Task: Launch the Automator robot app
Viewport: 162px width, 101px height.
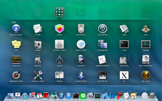Action: 81,60
